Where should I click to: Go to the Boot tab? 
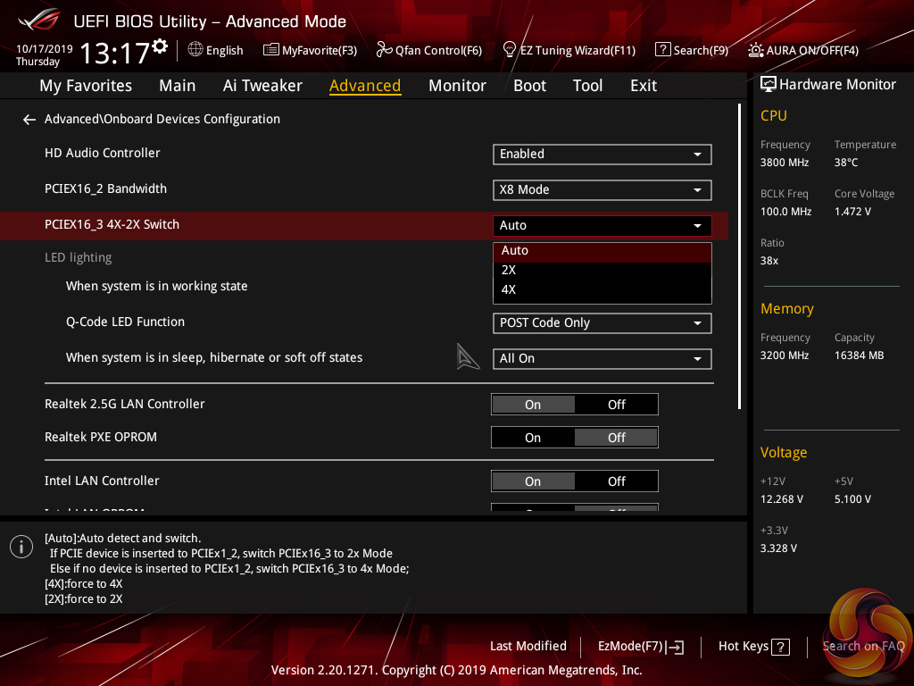pyautogui.click(x=529, y=86)
